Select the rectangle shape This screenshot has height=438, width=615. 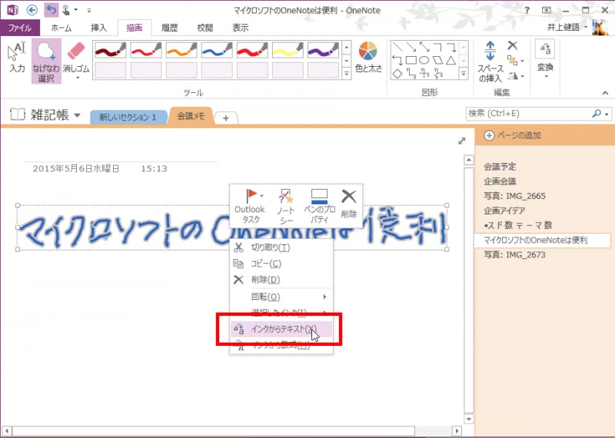click(411, 61)
